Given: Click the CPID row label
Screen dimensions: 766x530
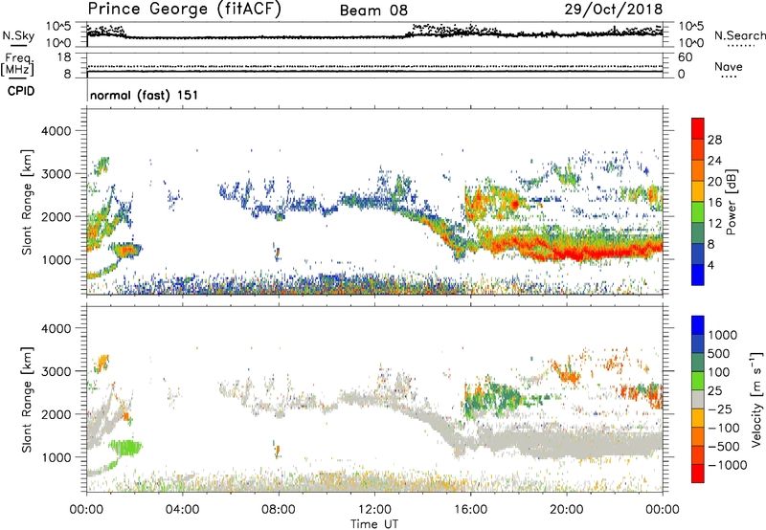Looking at the screenshot, I should pyautogui.click(x=21, y=91).
